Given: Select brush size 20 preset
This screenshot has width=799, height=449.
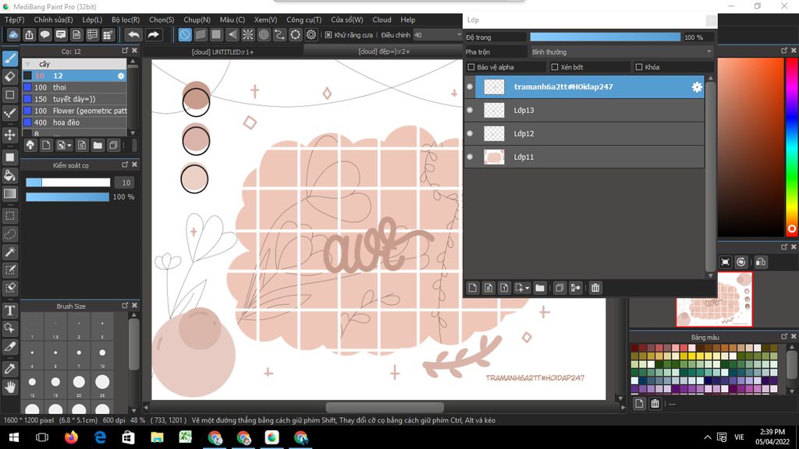Looking at the screenshot, I should click(79, 384).
